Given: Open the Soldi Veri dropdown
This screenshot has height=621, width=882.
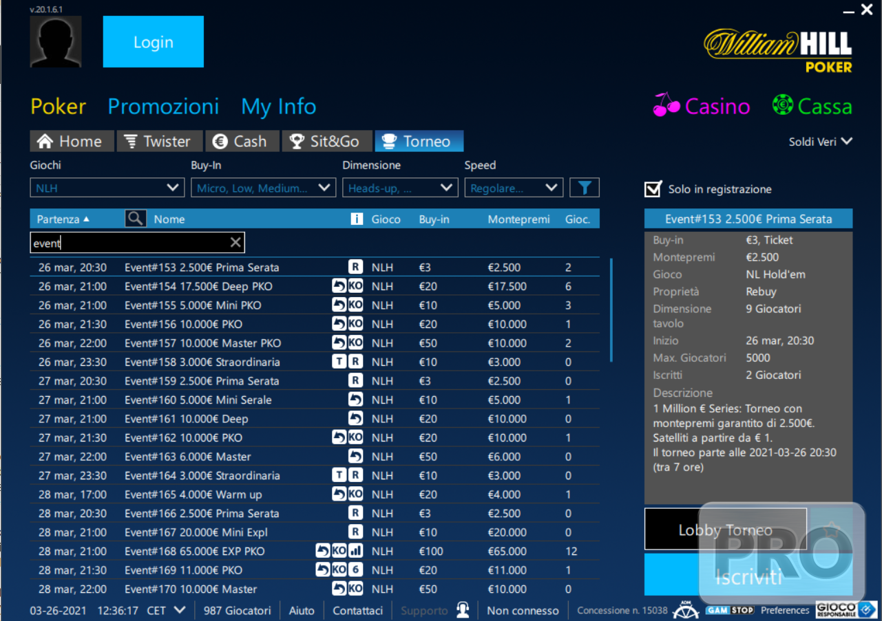Looking at the screenshot, I should pyautogui.click(x=820, y=142).
